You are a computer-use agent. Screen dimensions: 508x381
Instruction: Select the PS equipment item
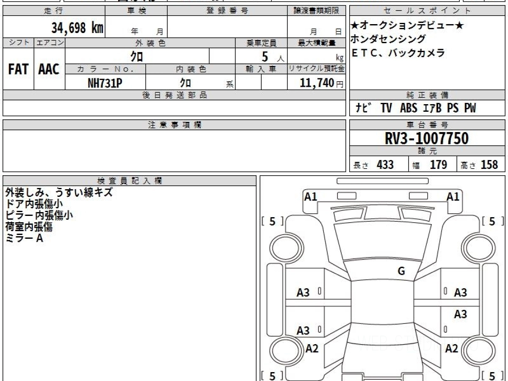453,108
